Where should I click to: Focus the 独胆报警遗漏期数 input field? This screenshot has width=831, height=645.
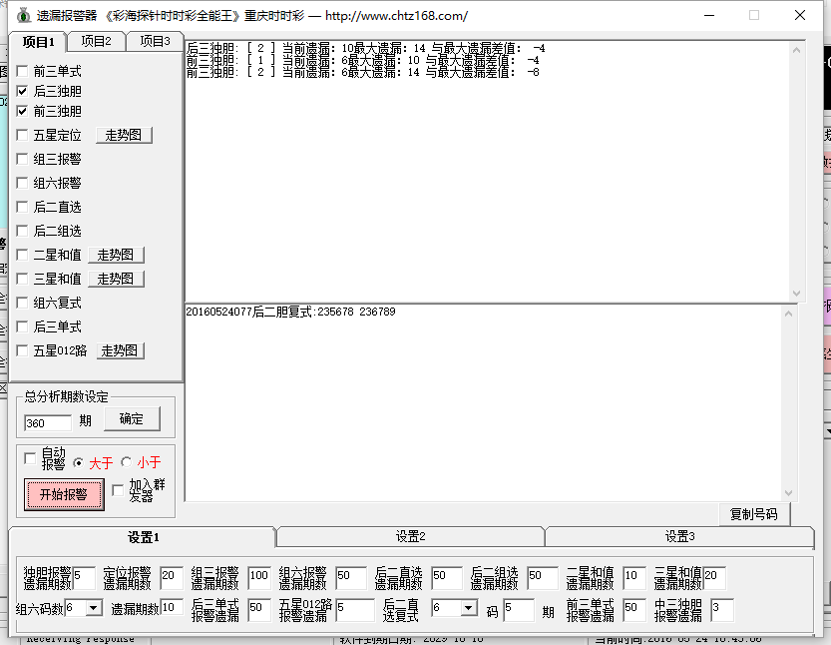(x=84, y=577)
